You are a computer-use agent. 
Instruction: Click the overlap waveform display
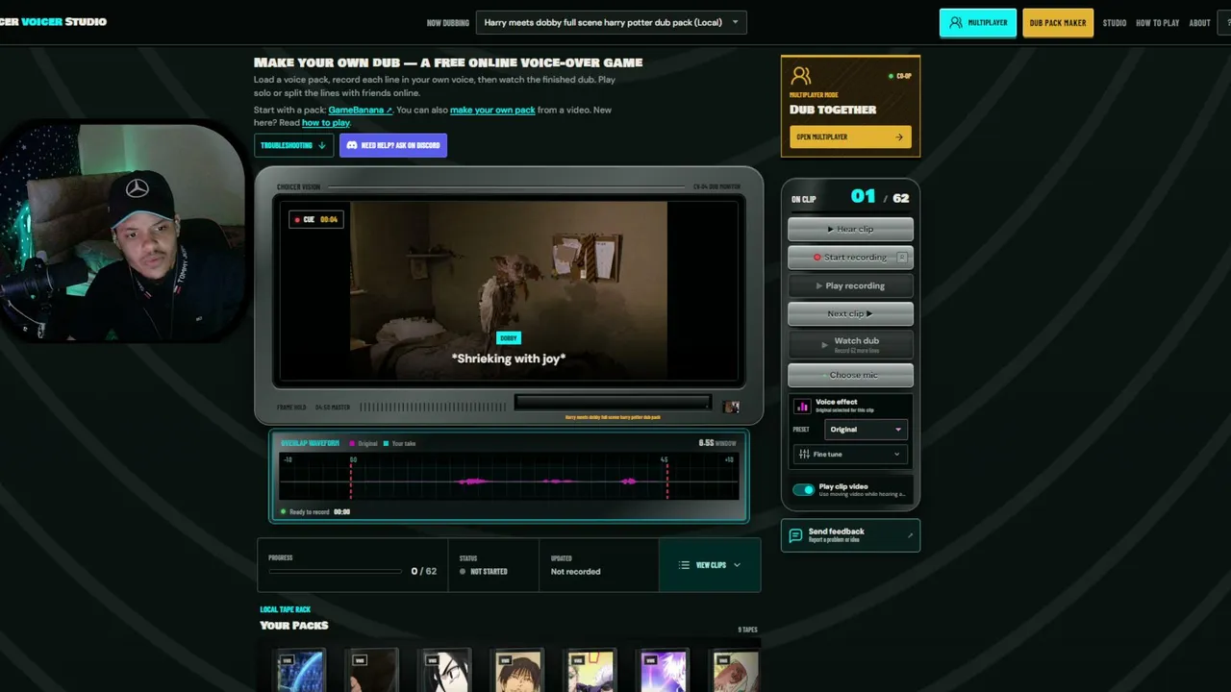click(509, 477)
